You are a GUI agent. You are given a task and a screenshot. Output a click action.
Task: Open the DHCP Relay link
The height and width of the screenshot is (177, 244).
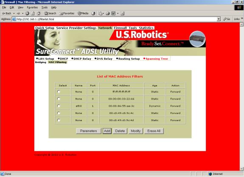(x=81, y=59)
